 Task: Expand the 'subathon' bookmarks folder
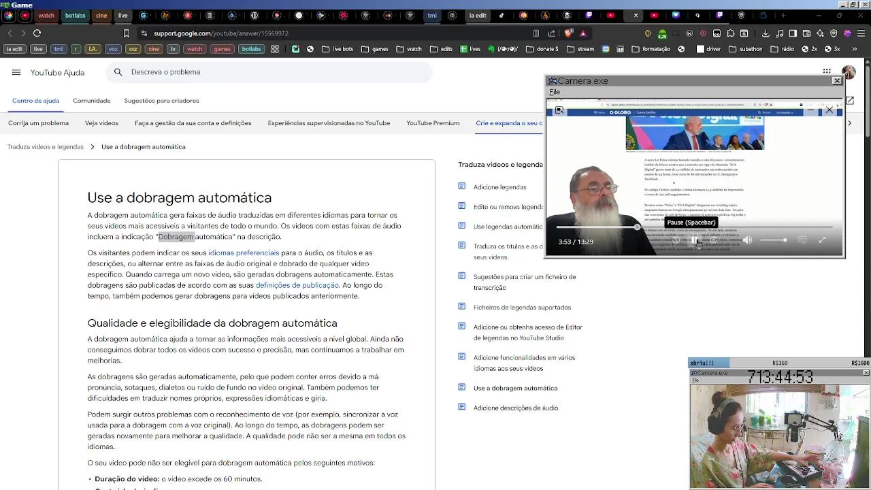(746, 49)
